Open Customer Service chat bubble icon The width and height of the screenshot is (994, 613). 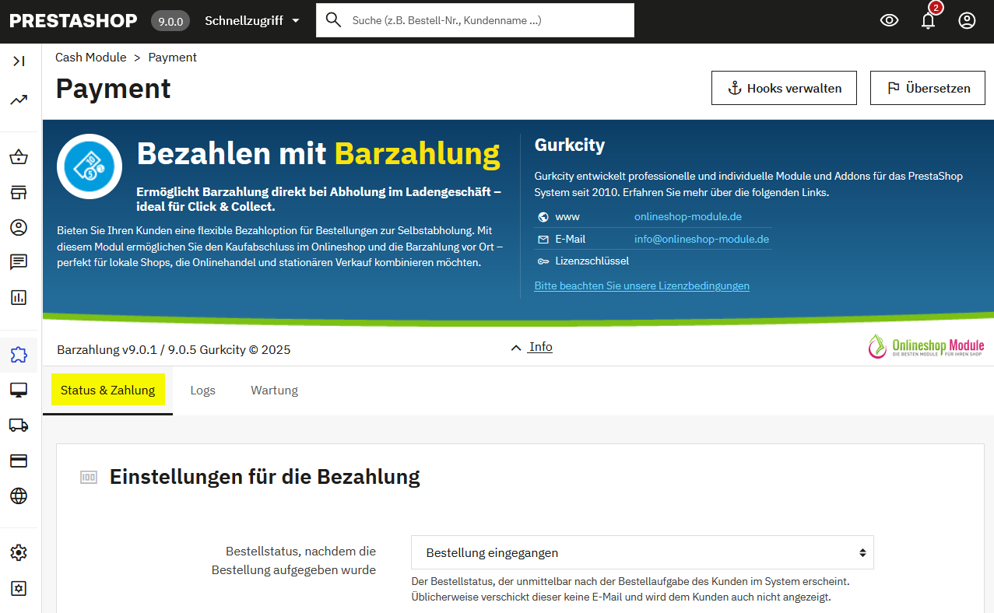19,262
